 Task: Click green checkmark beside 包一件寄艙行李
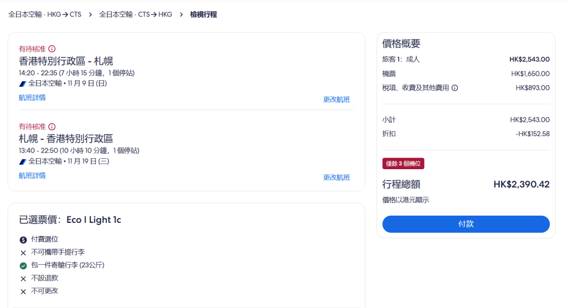(23, 265)
